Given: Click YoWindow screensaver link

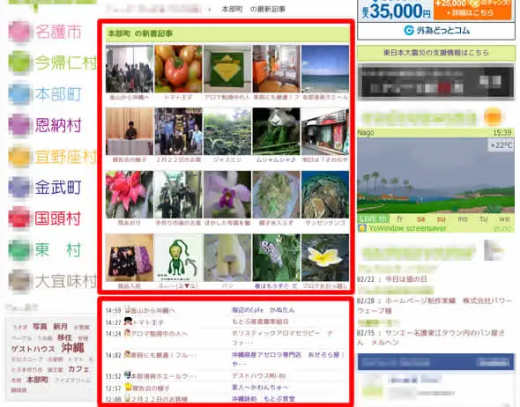Looking at the screenshot, I should [x=407, y=228].
